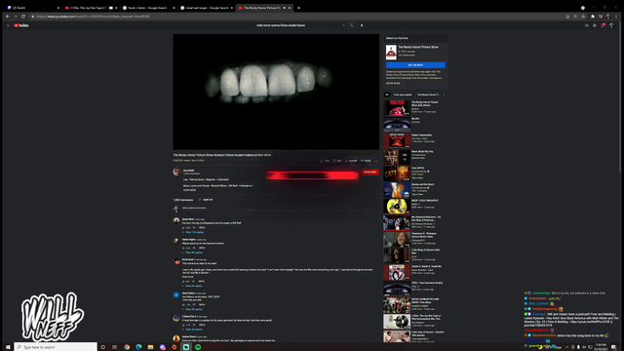
Task: Click the YouTube search magnifier button
Action: (352, 25)
